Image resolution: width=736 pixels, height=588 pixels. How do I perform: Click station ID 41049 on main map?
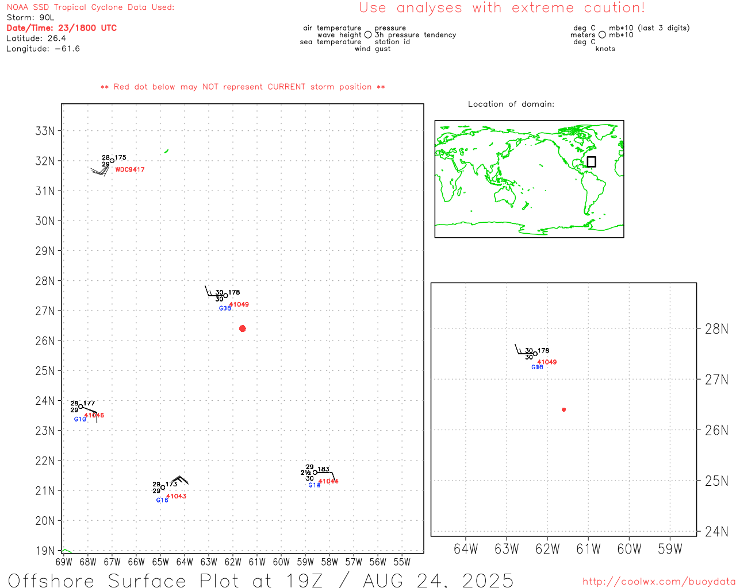pyautogui.click(x=239, y=304)
